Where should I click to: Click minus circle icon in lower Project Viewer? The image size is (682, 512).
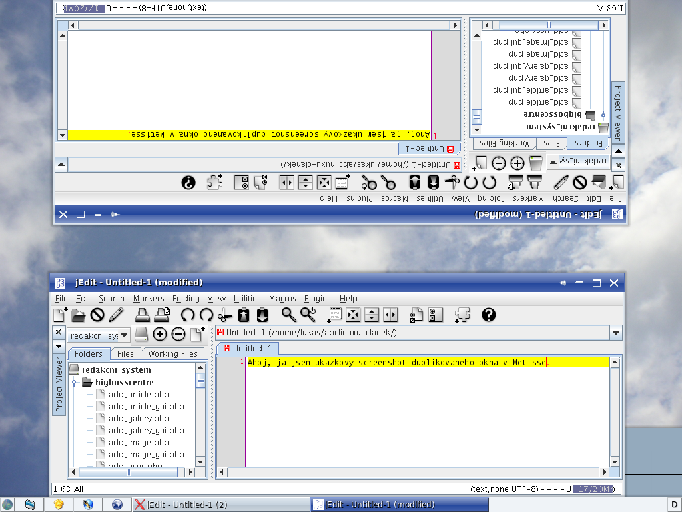point(178,335)
